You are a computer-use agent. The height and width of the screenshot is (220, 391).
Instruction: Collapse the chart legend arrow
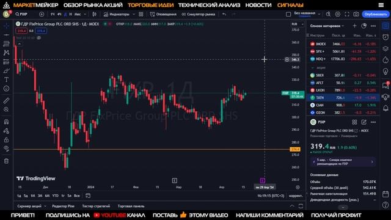pyautogui.click(x=19, y=44)
